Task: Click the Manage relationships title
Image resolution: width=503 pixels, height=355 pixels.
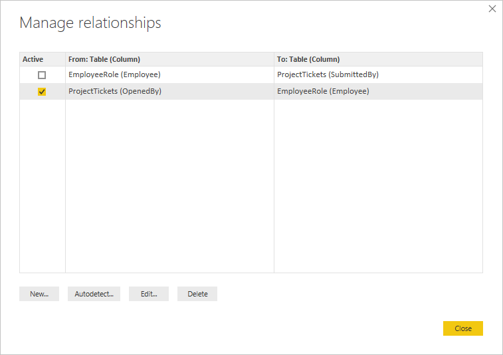Action: point(90,23)
